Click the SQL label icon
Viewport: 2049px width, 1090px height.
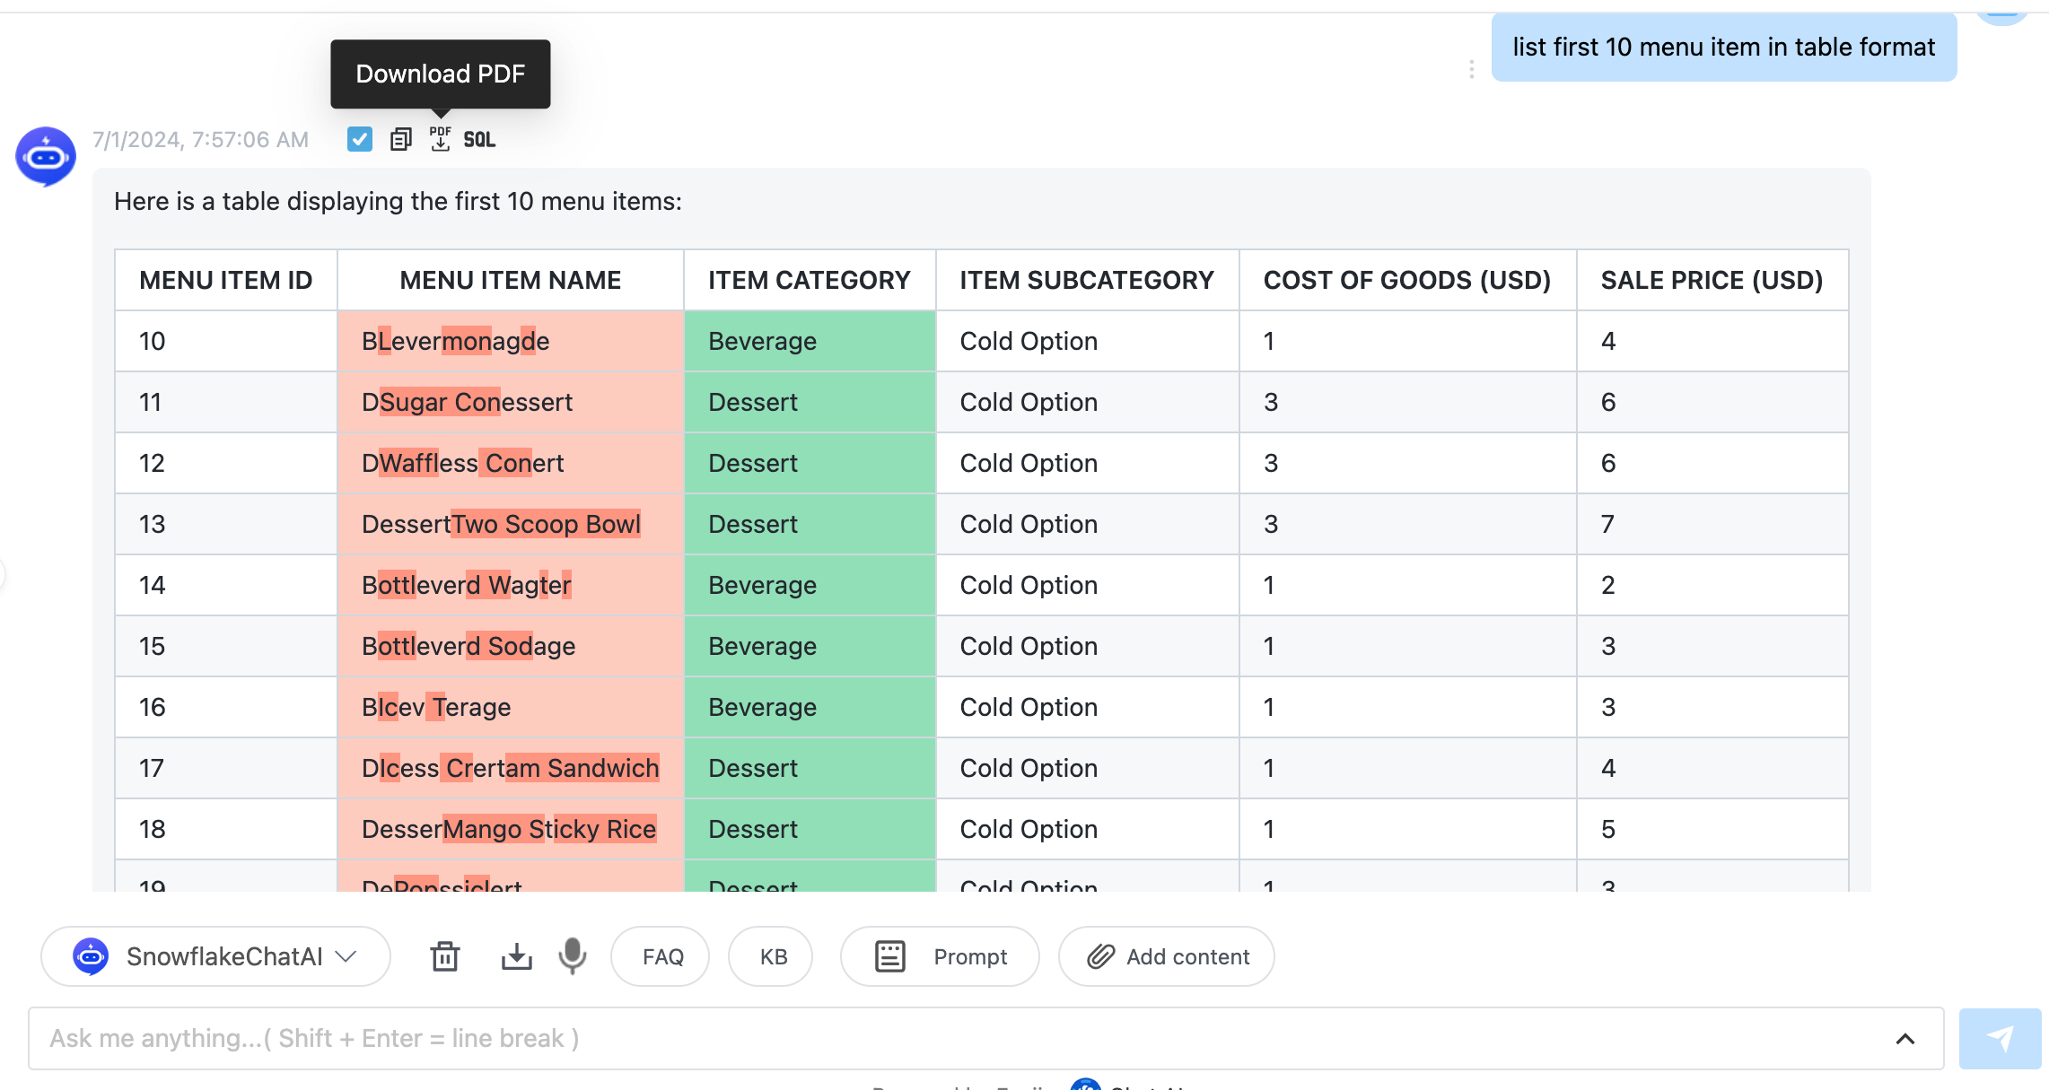coord(480,138)
